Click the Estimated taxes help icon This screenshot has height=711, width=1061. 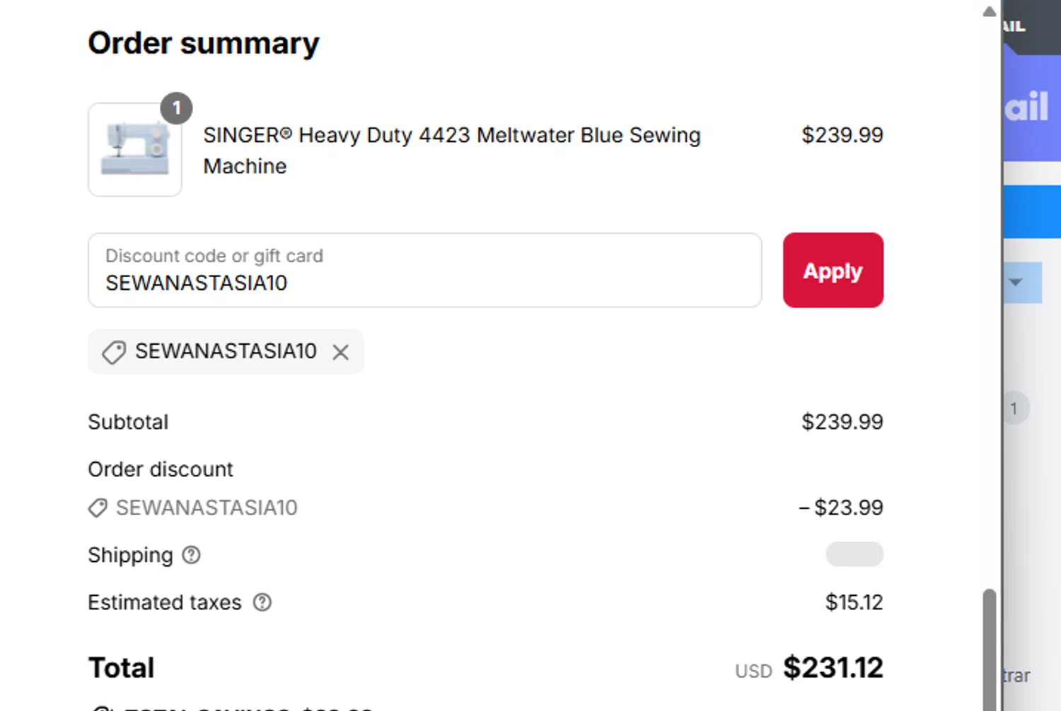point(262,602)
